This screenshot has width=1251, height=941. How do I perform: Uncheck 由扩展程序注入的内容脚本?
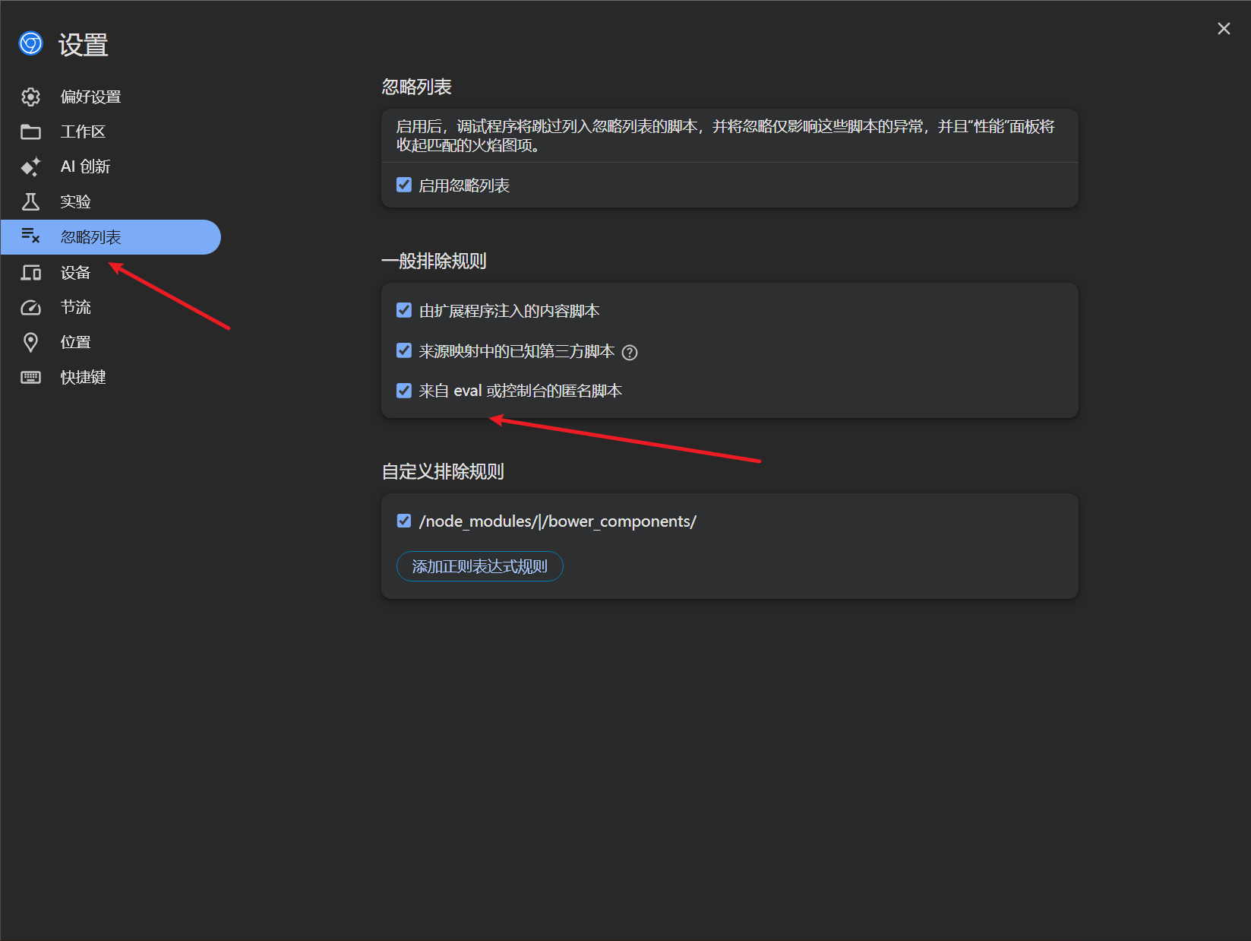404,310
